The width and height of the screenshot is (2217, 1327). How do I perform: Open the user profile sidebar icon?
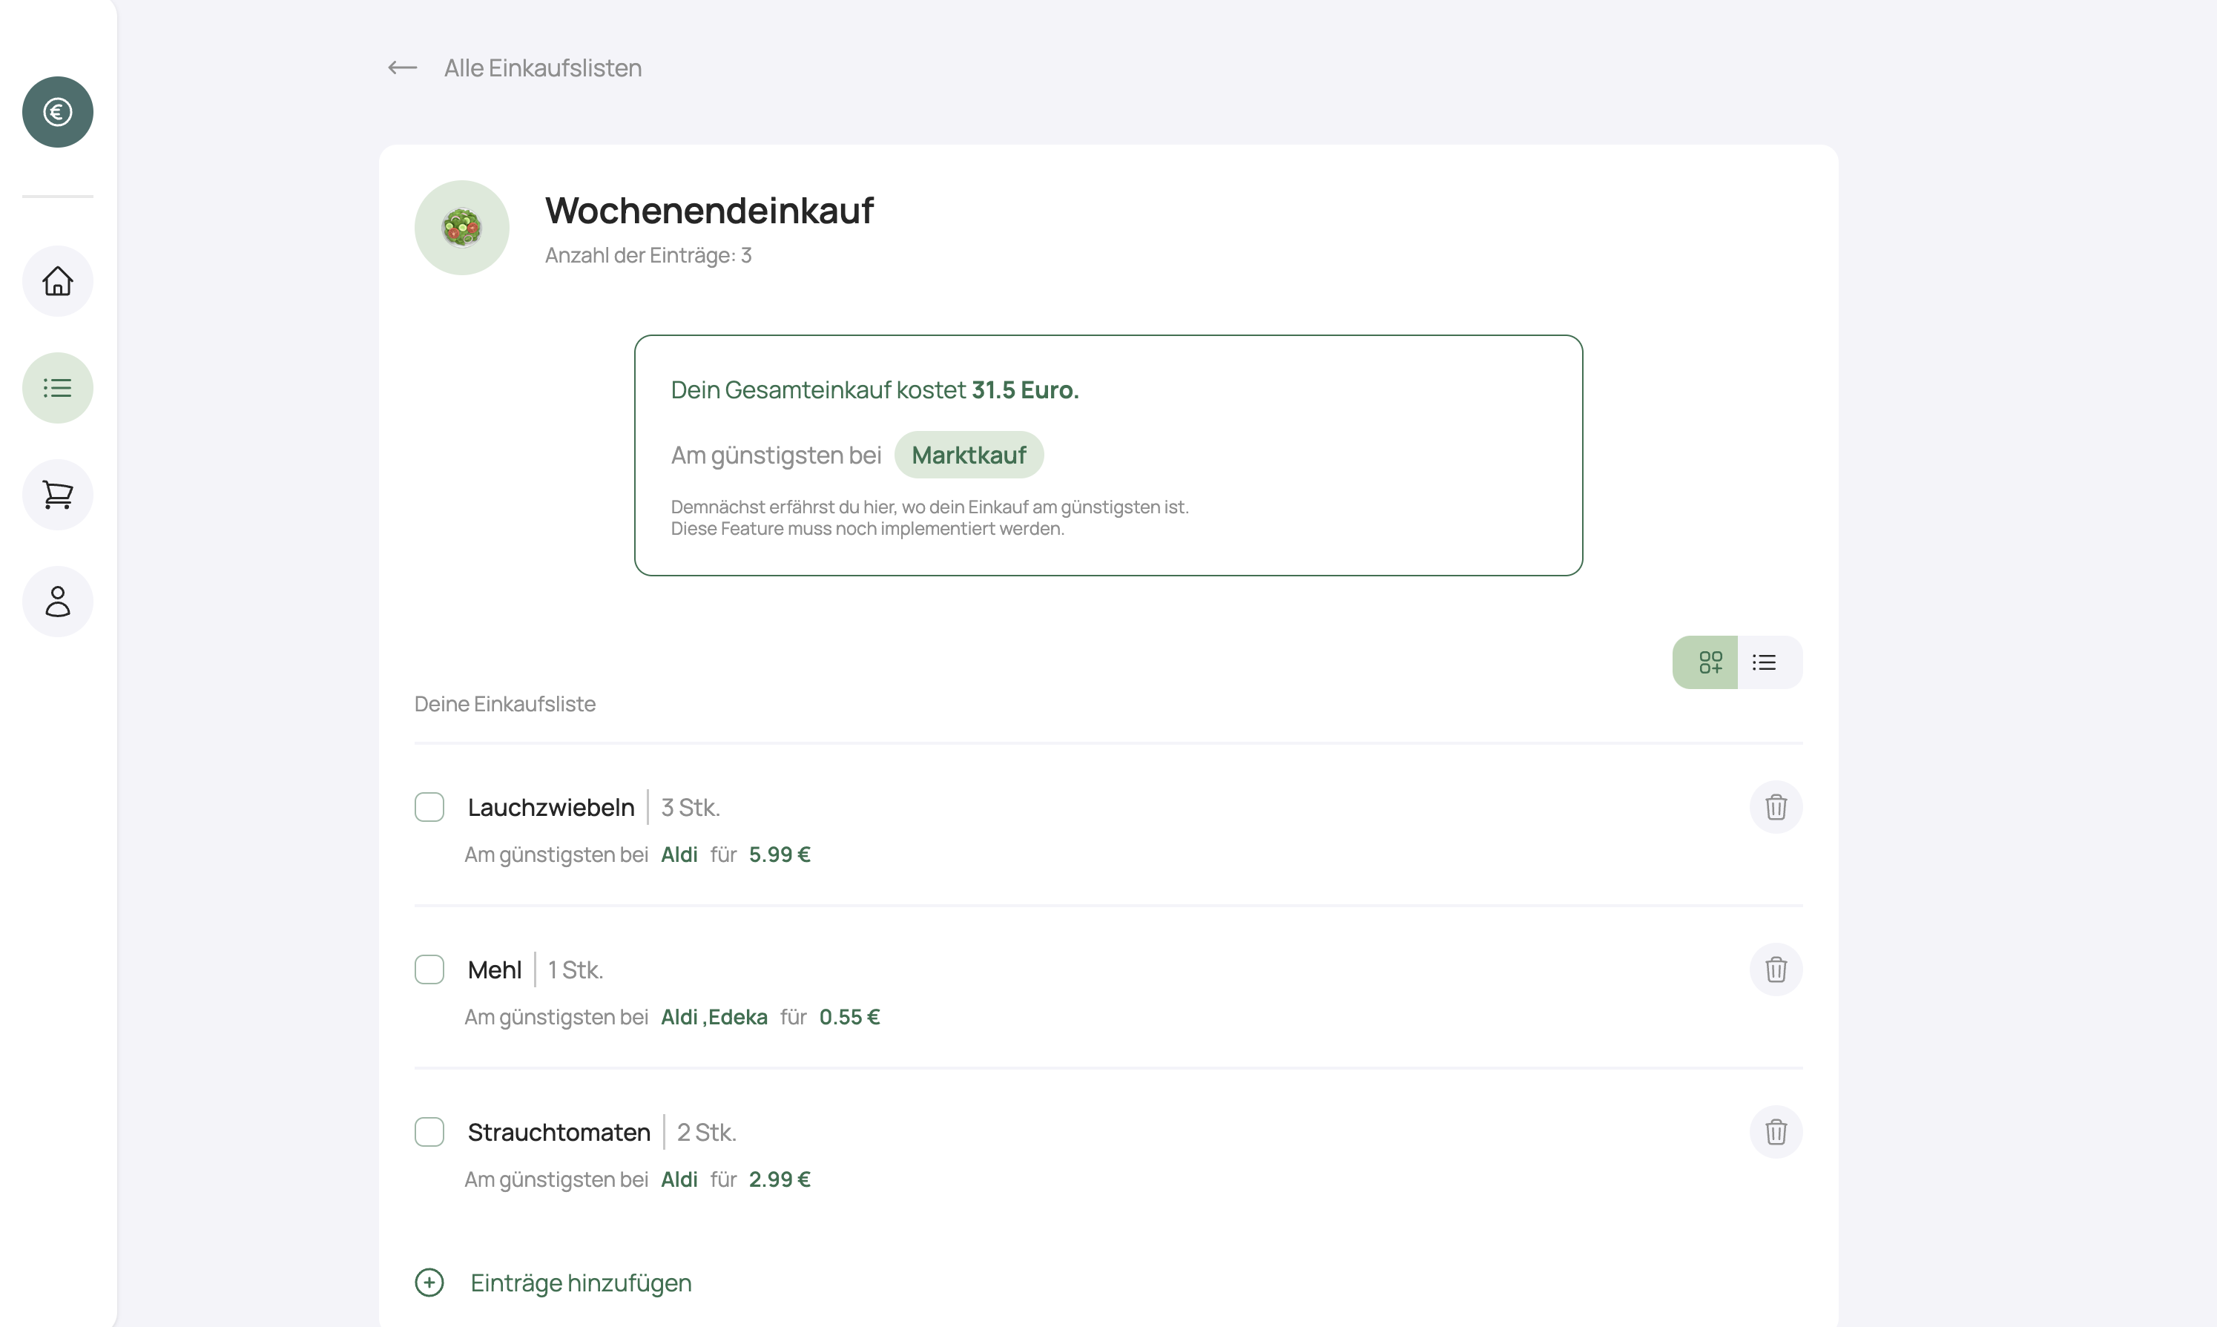[x=57, y=601]
